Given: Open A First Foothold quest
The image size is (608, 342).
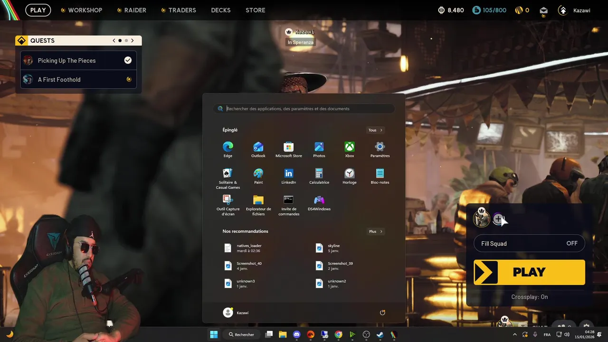Looking at the screenshot, I should (x=78, y=79).
